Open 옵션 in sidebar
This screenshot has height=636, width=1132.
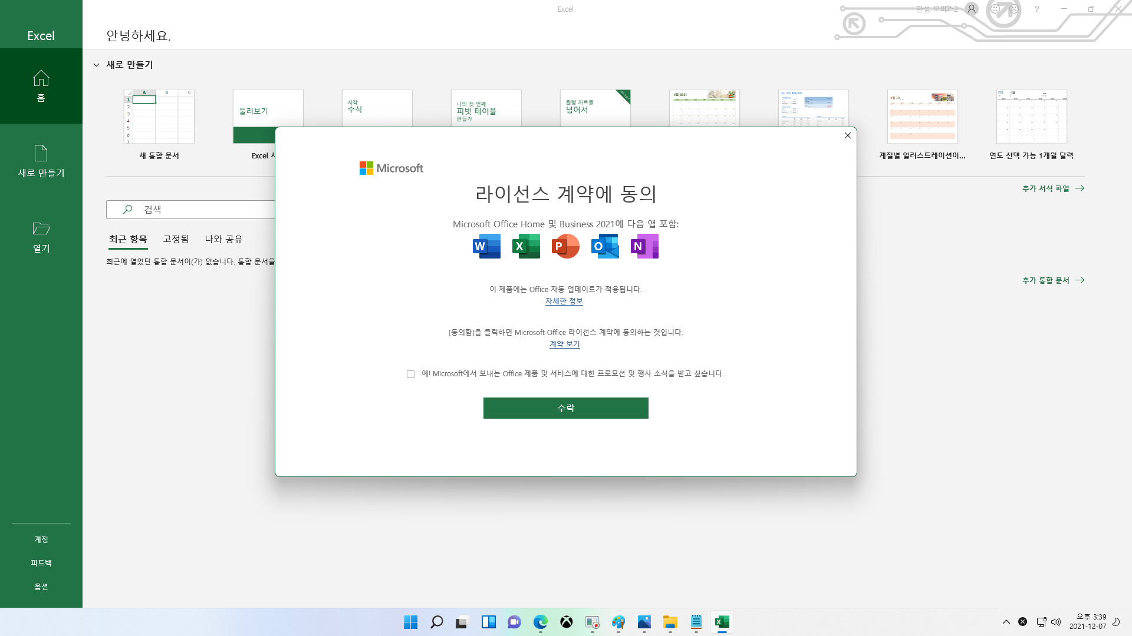click(41, 587)
